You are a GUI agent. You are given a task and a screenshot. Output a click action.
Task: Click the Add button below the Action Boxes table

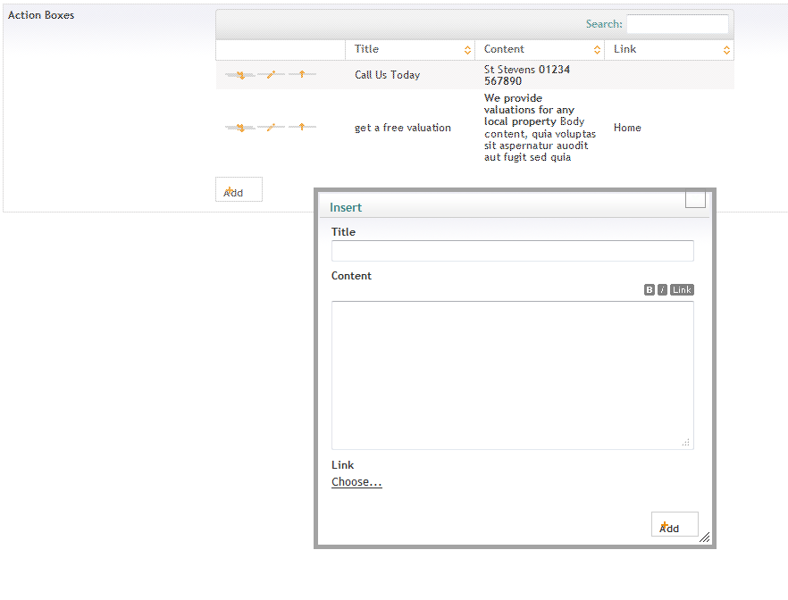coord(239,189)
